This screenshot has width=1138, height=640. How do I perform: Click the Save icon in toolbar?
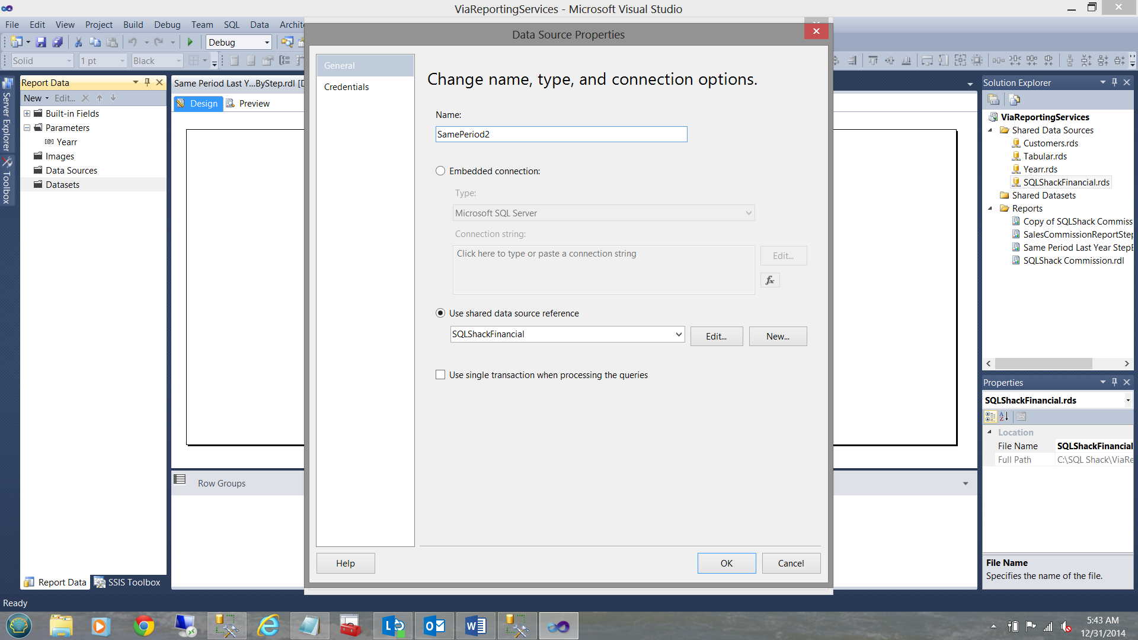point(41,42)
